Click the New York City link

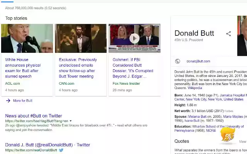(x=196, y=99)
